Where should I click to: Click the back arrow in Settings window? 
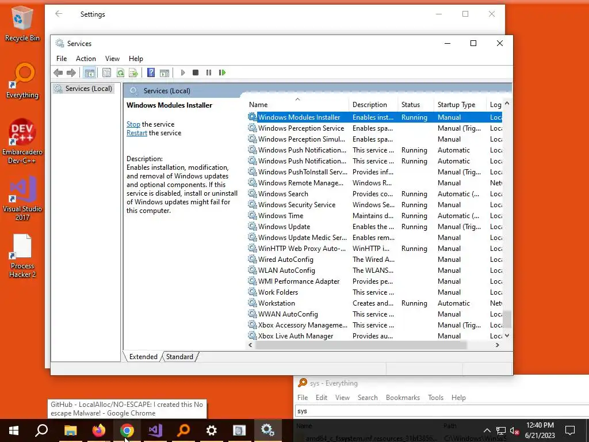[59, 14]
